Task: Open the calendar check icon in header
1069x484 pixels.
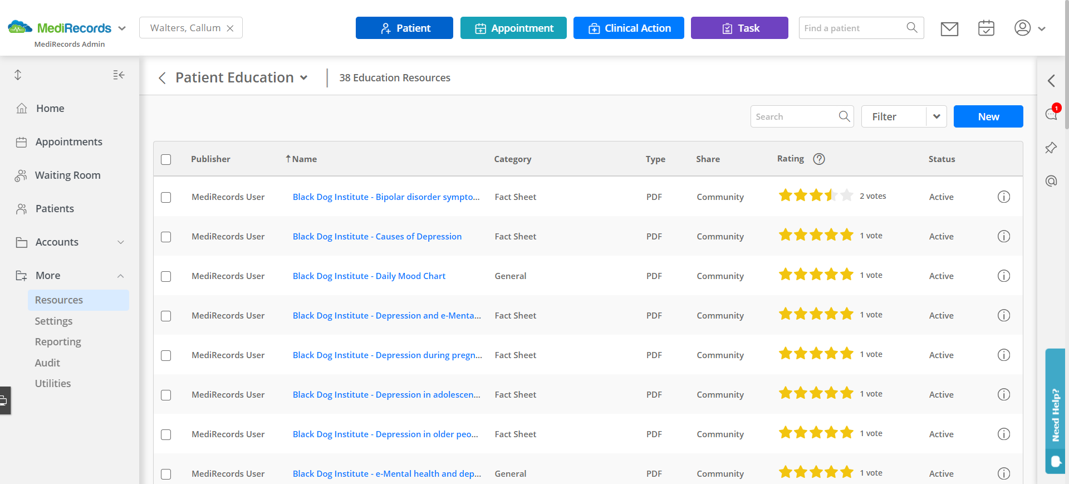Action: click(986, 28)
